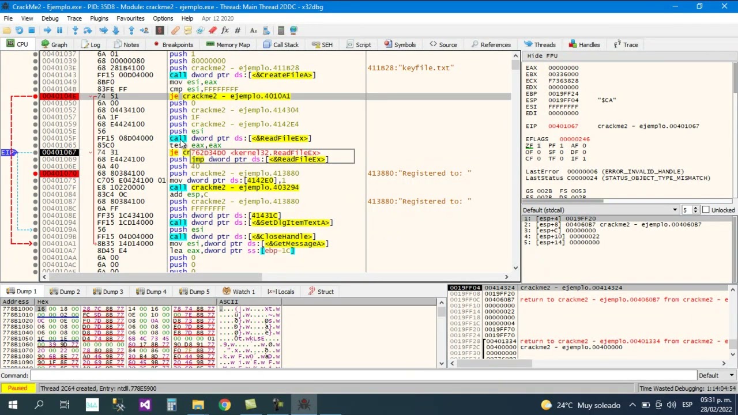Toggle the Unlocked checkbox
The image size is (738, 415).
click(x=706, y=210)
